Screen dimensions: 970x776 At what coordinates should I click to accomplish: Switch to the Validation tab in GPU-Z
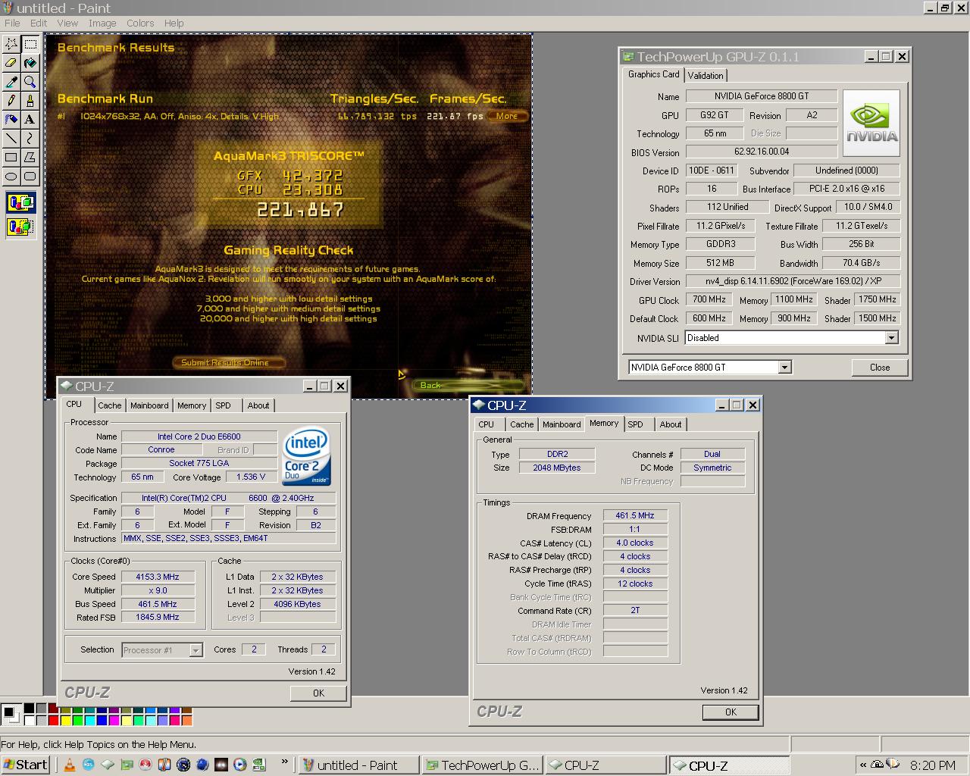706,75
